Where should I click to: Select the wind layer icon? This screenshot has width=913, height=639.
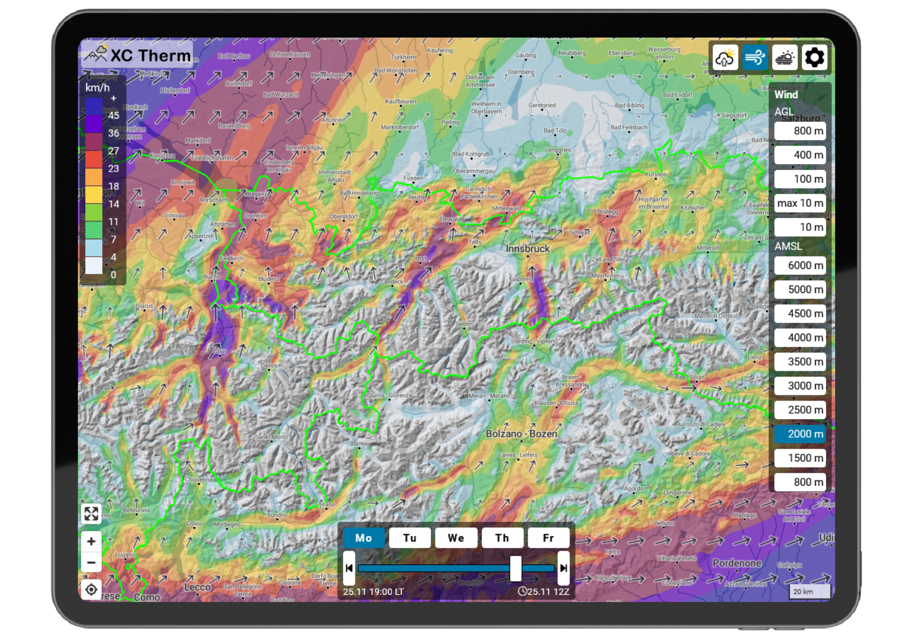click(755, 58)
